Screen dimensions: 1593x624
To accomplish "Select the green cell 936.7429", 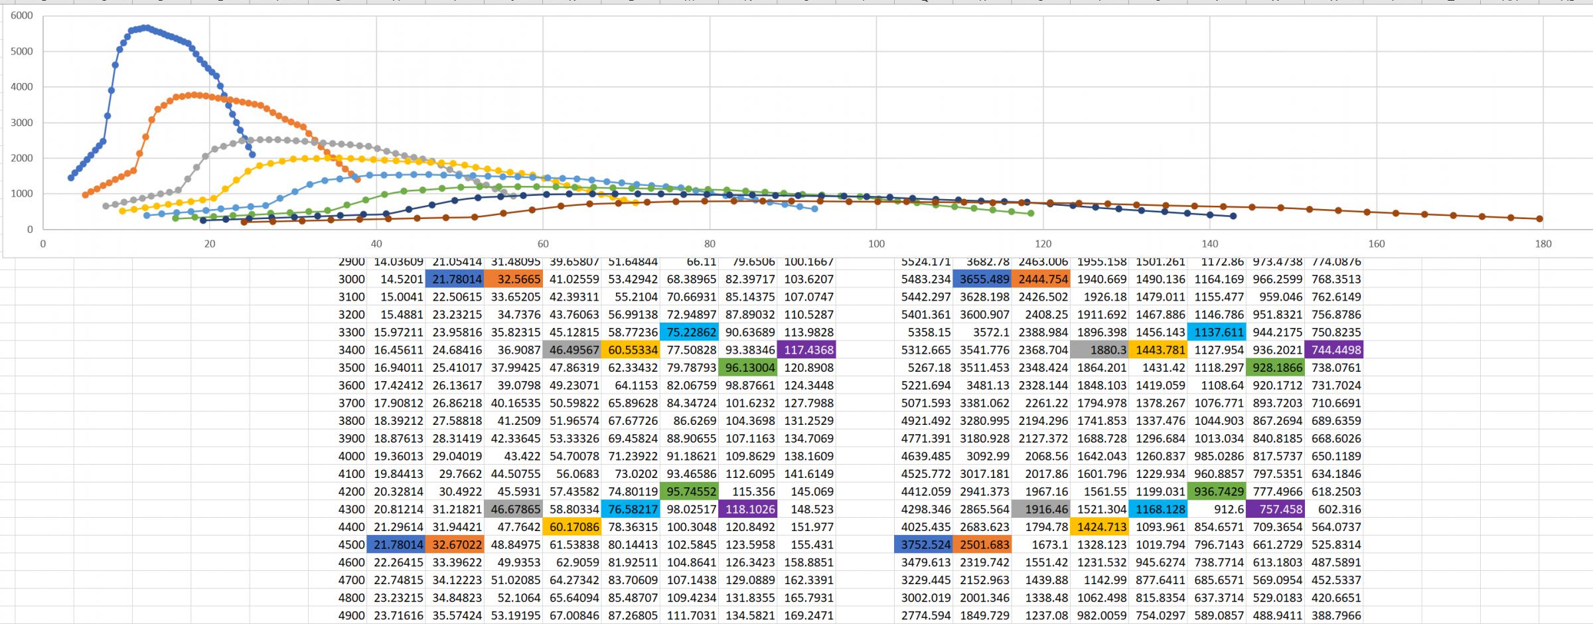I will pyautogui.click(x=1217, y=492).
